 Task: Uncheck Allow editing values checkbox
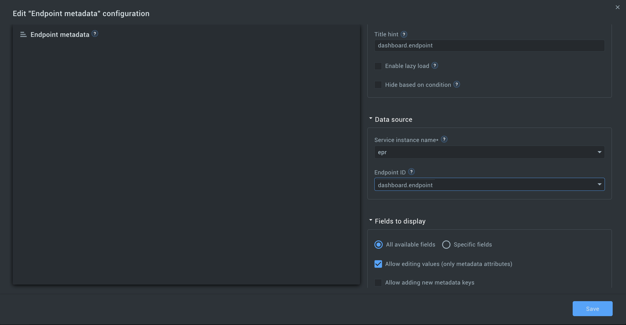378,264
